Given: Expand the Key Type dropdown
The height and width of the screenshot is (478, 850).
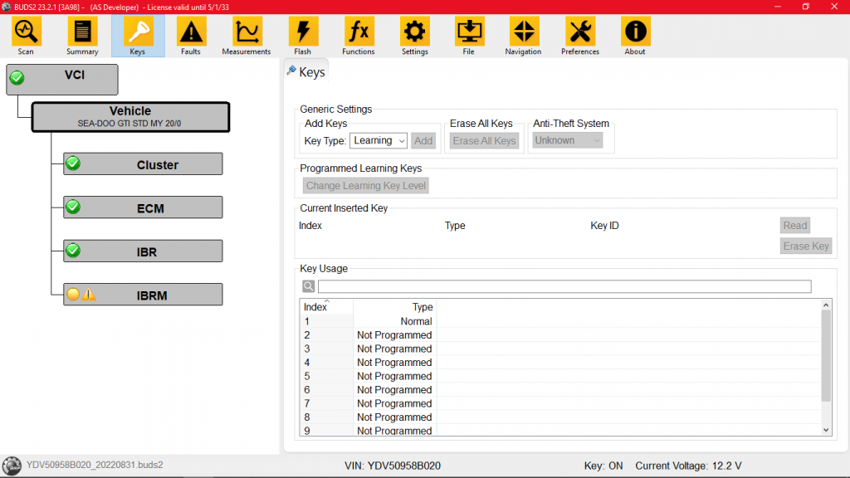Looking at the screenshot, I should [379, 141].
